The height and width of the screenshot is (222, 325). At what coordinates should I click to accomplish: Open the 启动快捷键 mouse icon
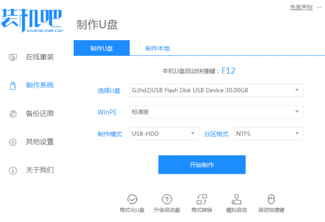(x=271, y=199)
